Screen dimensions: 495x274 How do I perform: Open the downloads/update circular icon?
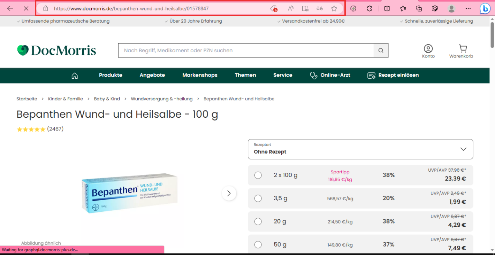point(353,8)
